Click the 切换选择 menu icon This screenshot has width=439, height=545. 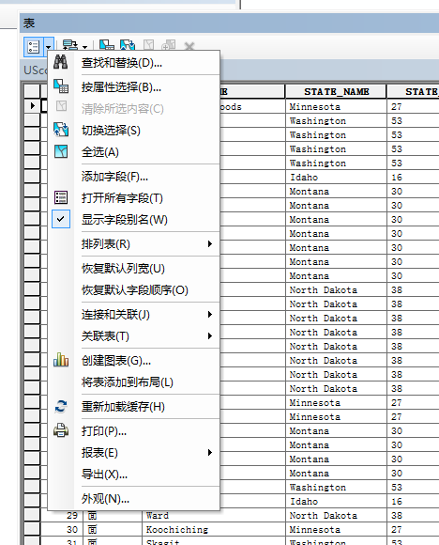tap(61, 130)
